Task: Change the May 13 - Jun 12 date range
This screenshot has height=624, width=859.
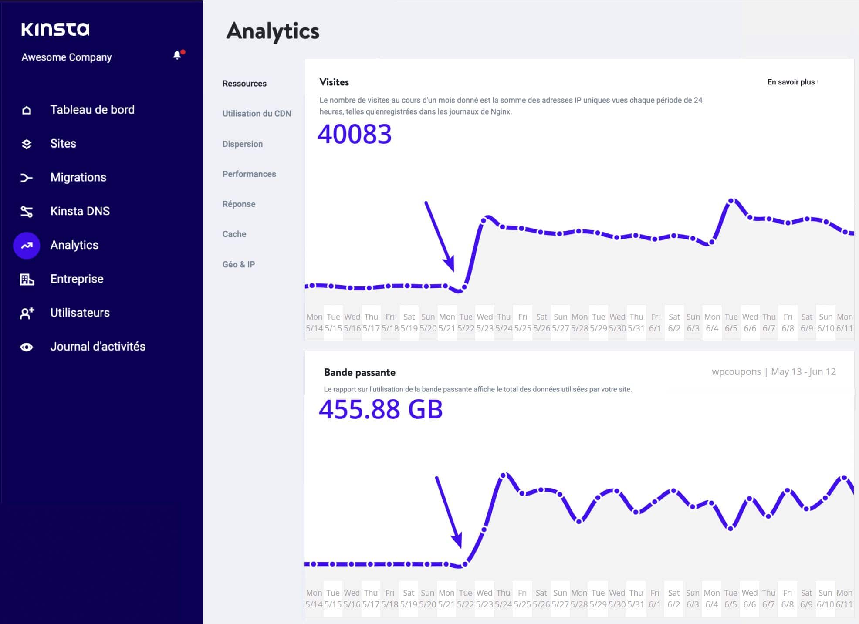Action: coord(804,372)
